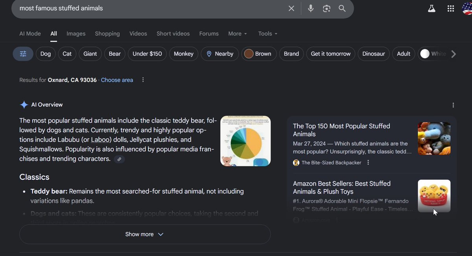Viewport: 472px width, 256px height.
Task: Click the magnifying glass search icon
Action: 342,8
